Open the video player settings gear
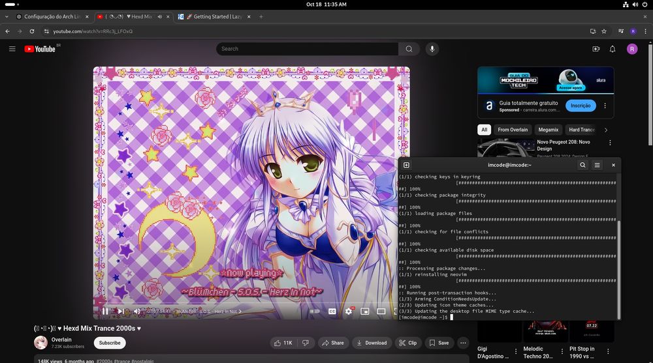 pyautogui.click(x=349, y=311)
